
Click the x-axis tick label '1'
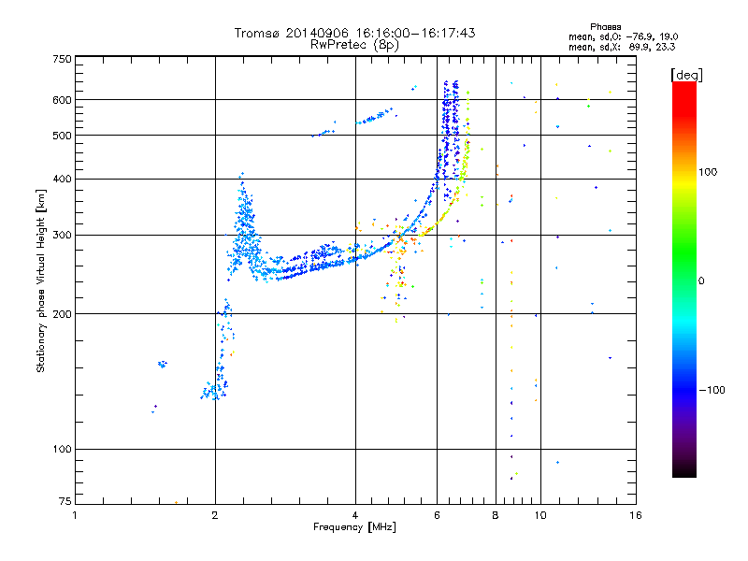[75, 515]
